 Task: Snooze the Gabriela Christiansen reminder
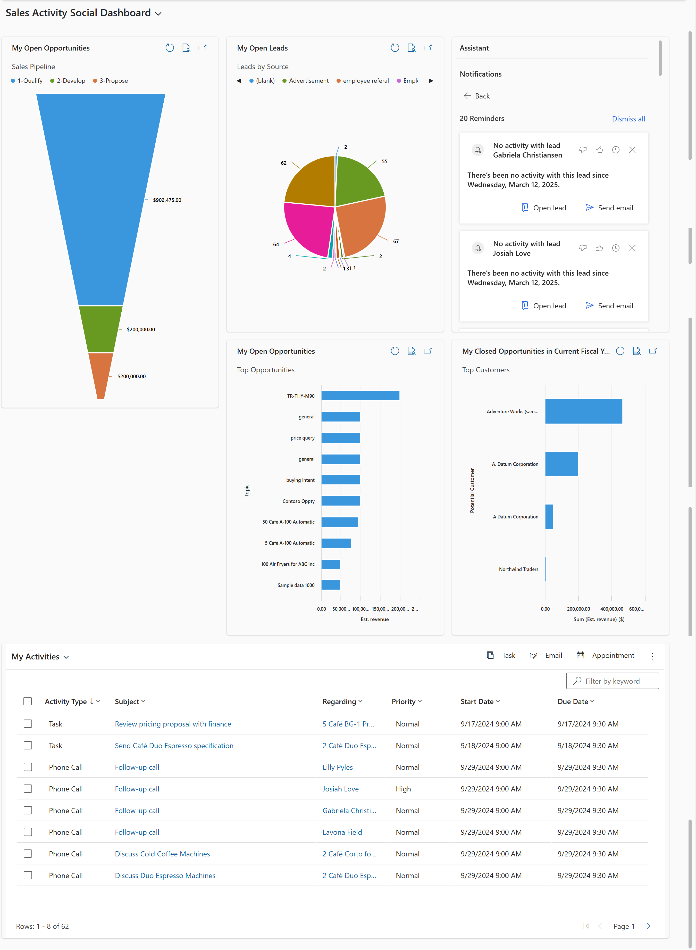click(x=616, y=150)
